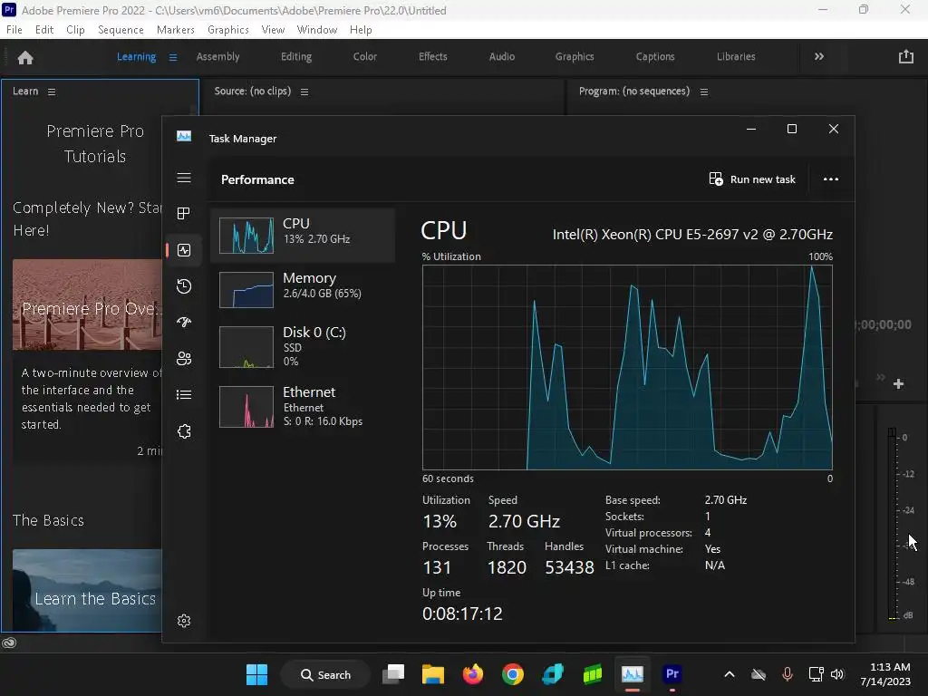Screen dimensions: 928x696
Task: Open the Learn panel menu
Action: click(x=52, y=92)
